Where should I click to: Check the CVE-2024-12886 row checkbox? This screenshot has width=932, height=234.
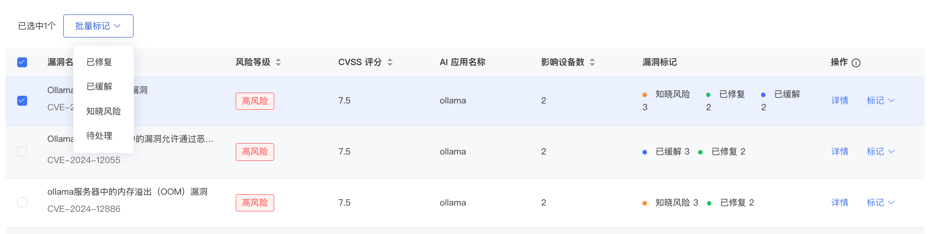22,202
